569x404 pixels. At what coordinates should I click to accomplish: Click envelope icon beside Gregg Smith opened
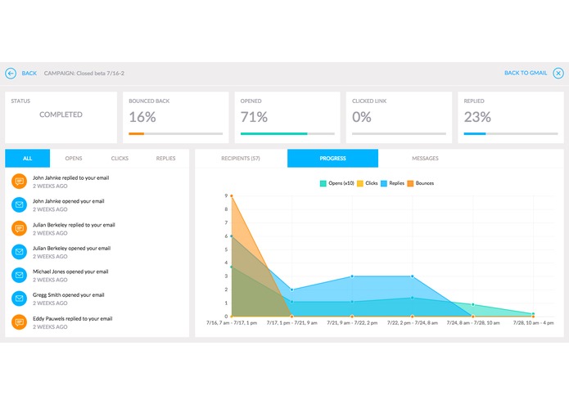[19, 299]
